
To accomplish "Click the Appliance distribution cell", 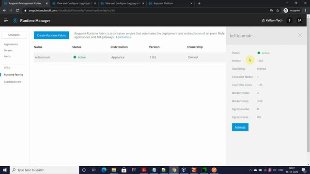I will point(118,57).
